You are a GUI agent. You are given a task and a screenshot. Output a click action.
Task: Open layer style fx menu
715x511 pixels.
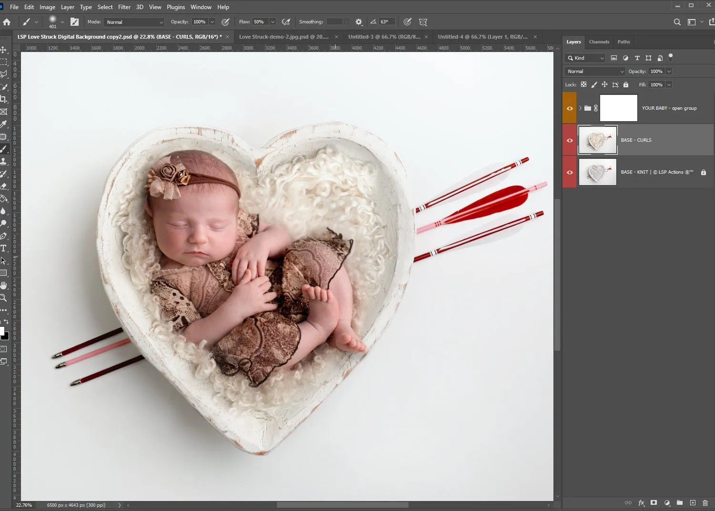[641, 502]
